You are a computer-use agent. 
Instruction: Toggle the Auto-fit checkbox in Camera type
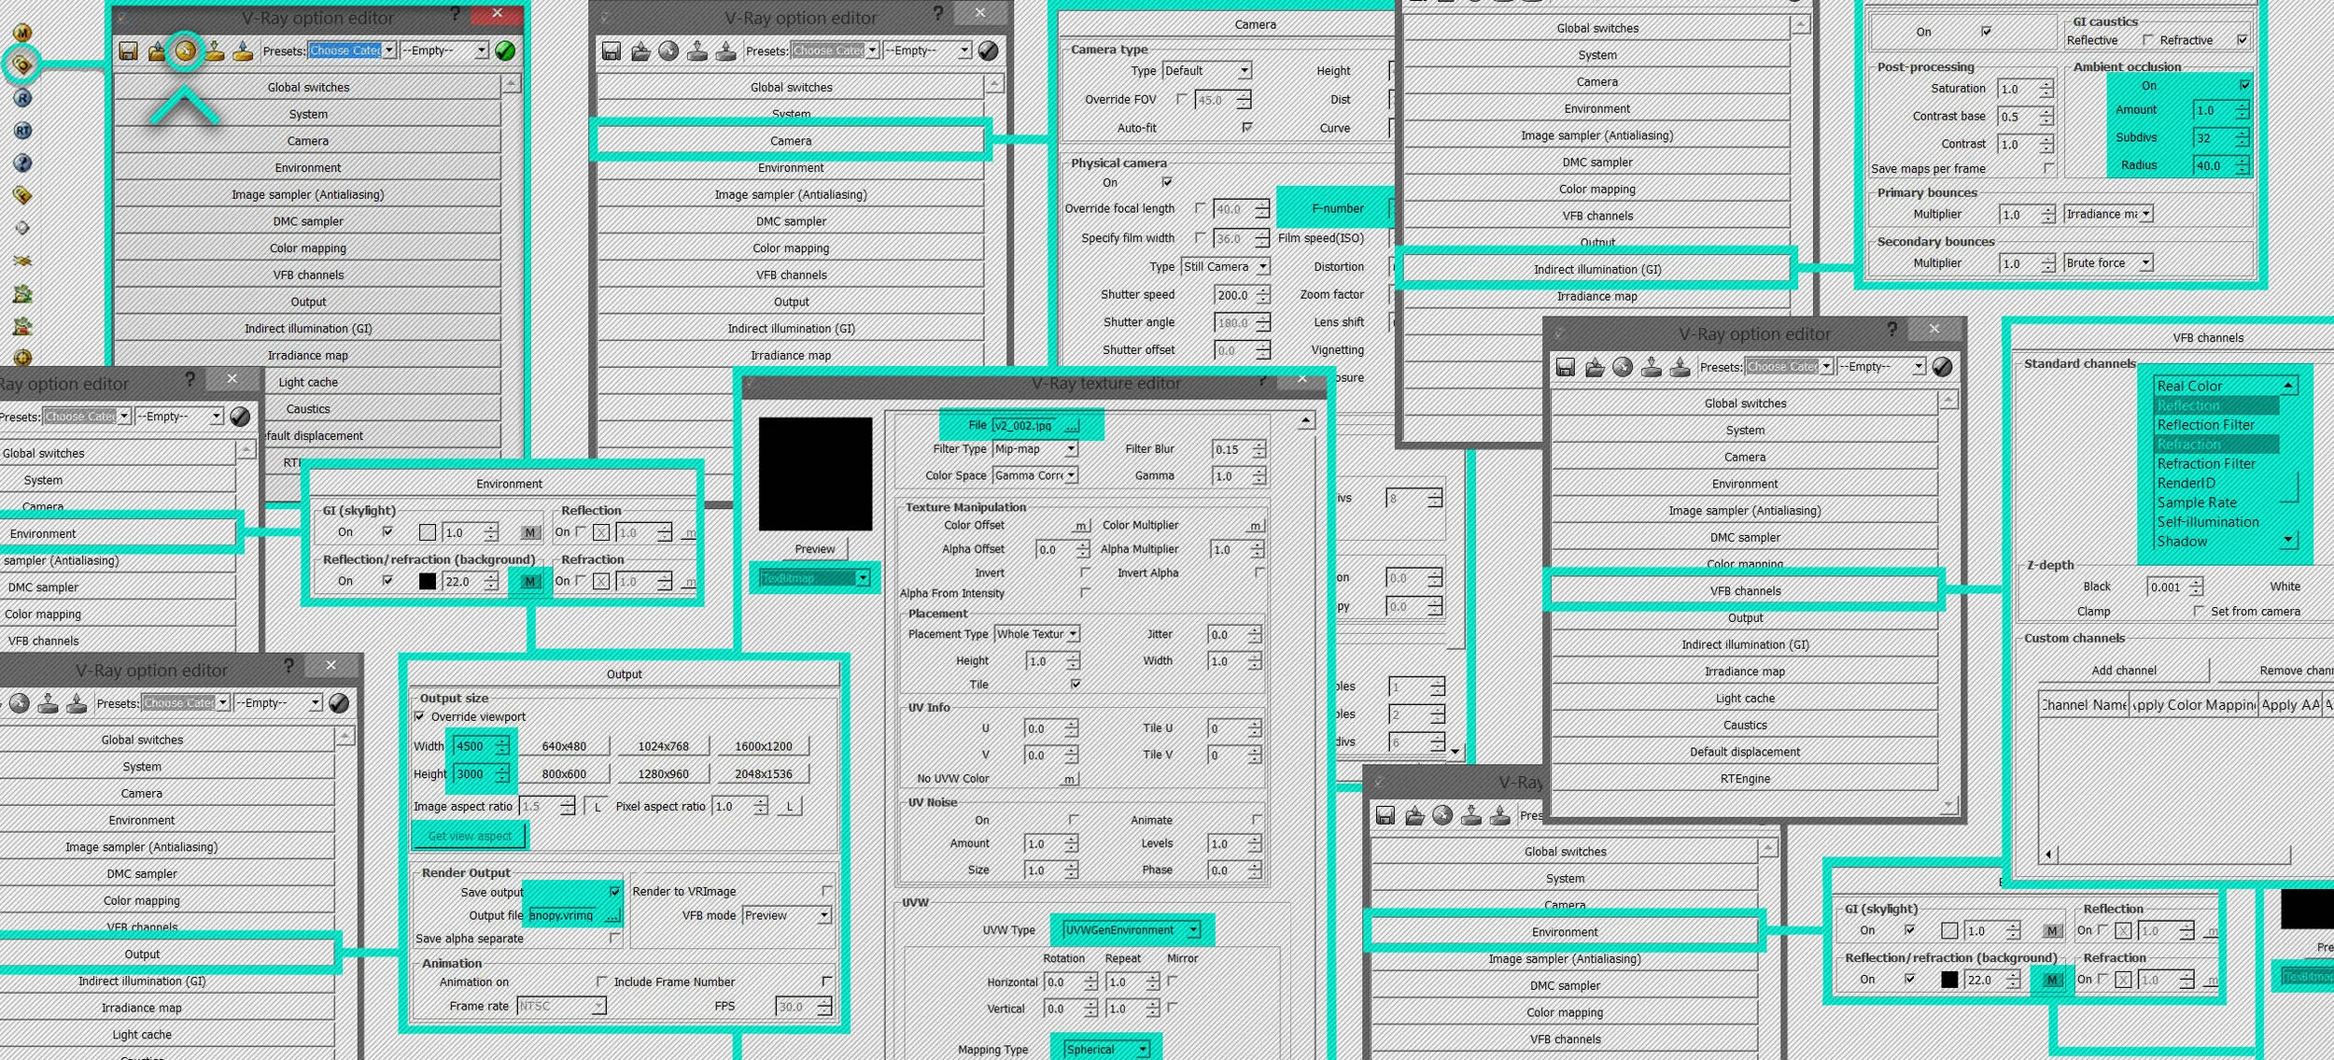click(1247, 127)
